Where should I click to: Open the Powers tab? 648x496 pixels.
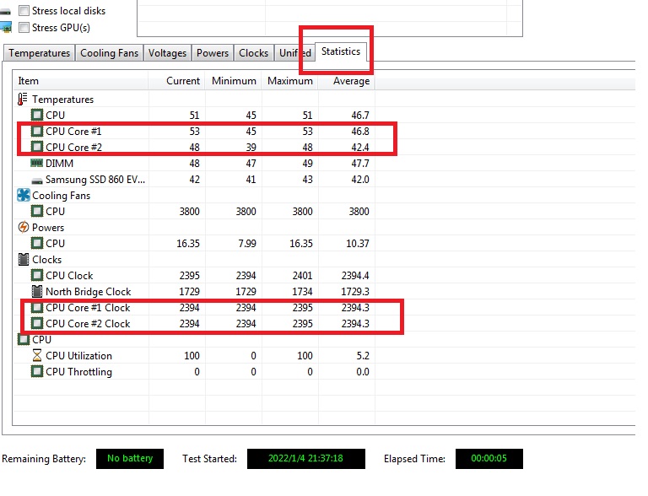click(213, 53)
